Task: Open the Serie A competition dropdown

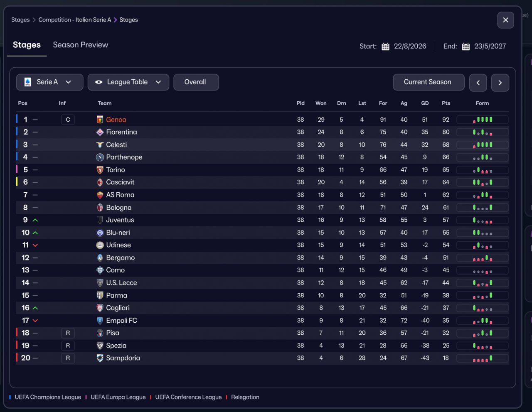Action: (x=50, y=82)
